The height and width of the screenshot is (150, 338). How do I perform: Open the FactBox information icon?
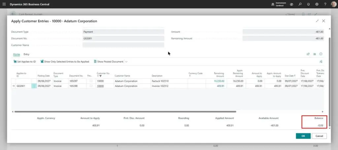tap(321, 54)
